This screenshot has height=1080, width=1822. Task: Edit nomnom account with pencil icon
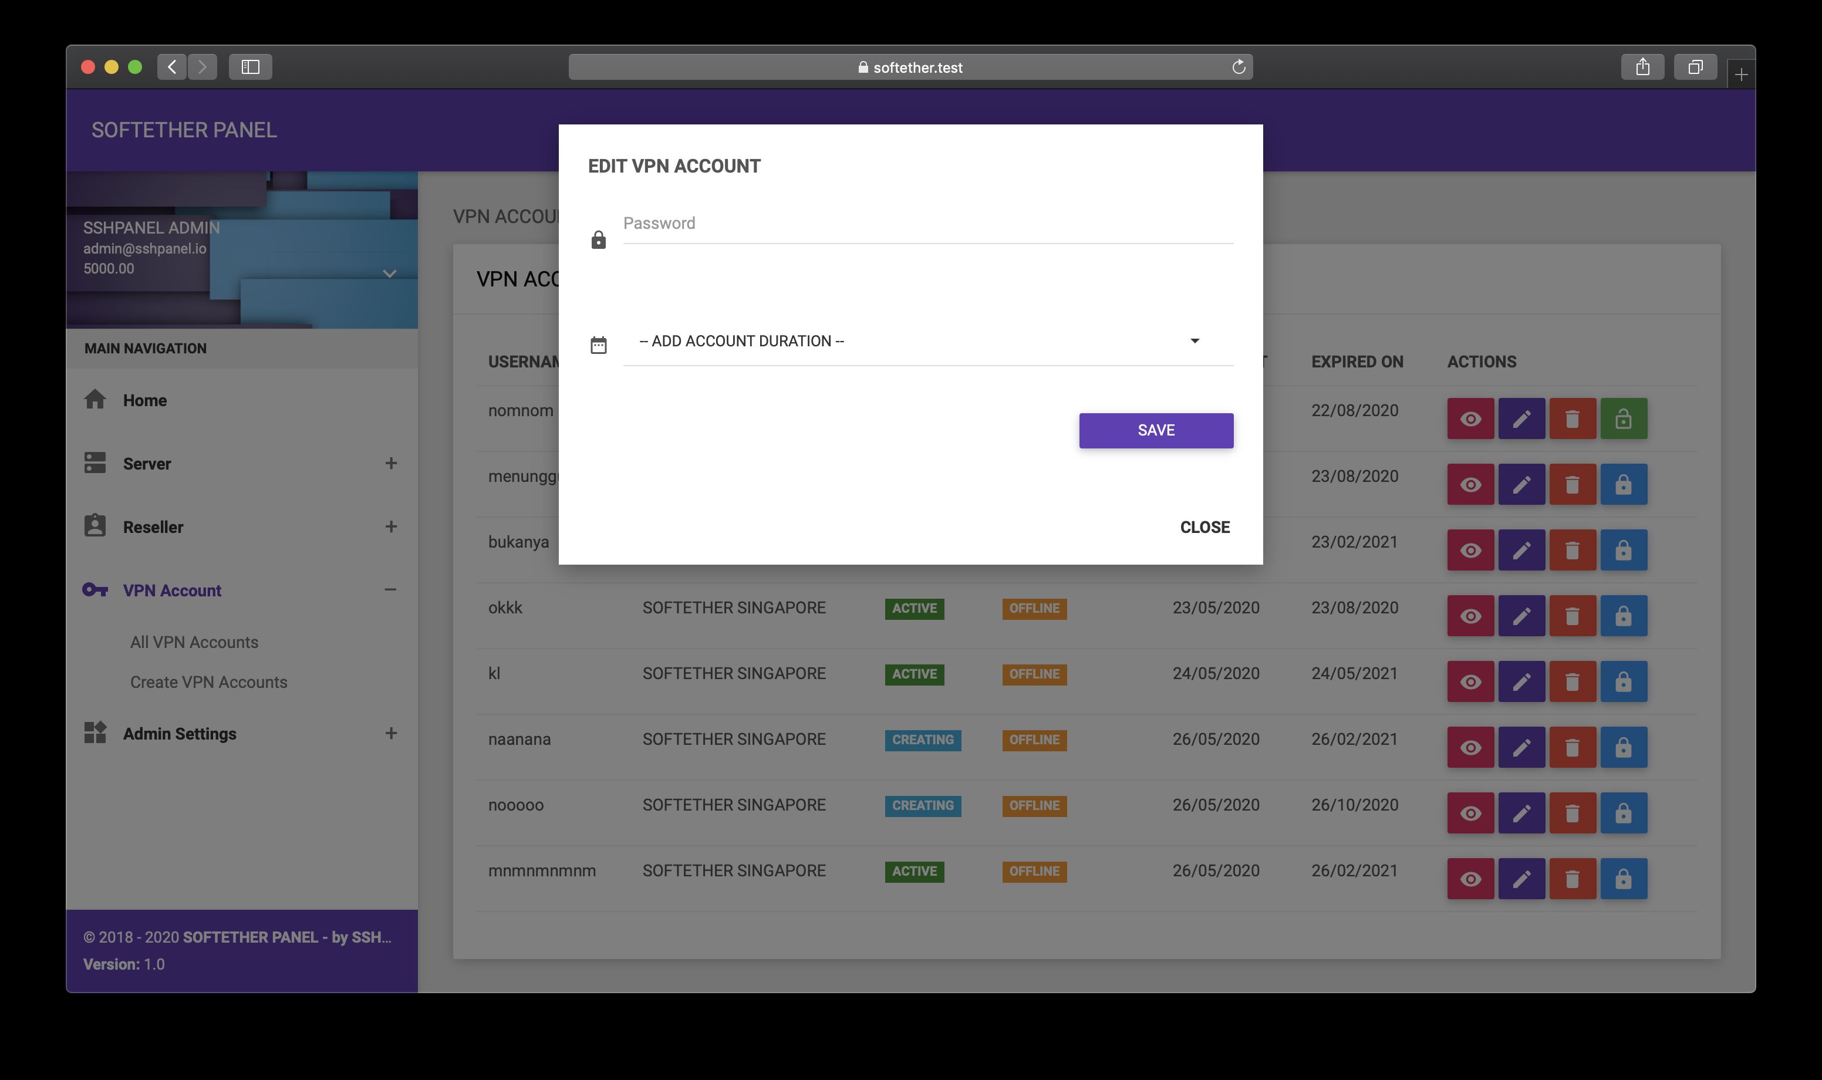coord(1521,419)
